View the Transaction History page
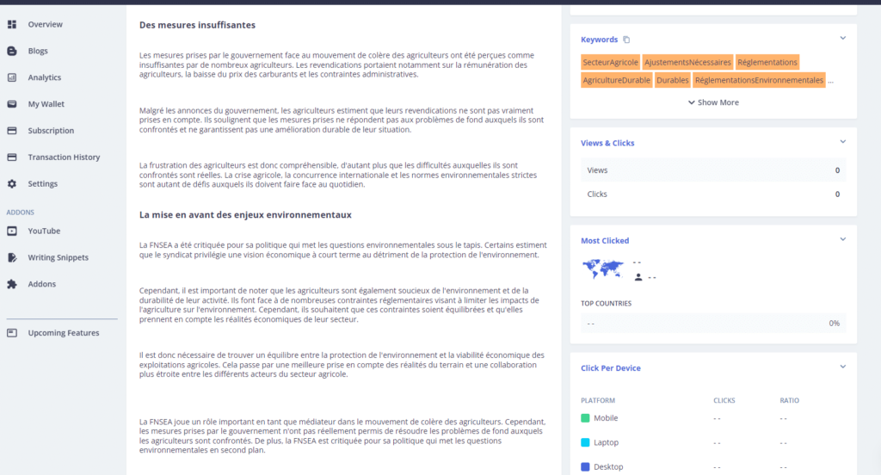This screenshot has height=475, width=881. (64, 157)
